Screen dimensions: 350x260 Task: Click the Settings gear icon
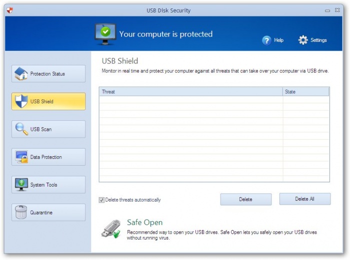coord(303,40)
